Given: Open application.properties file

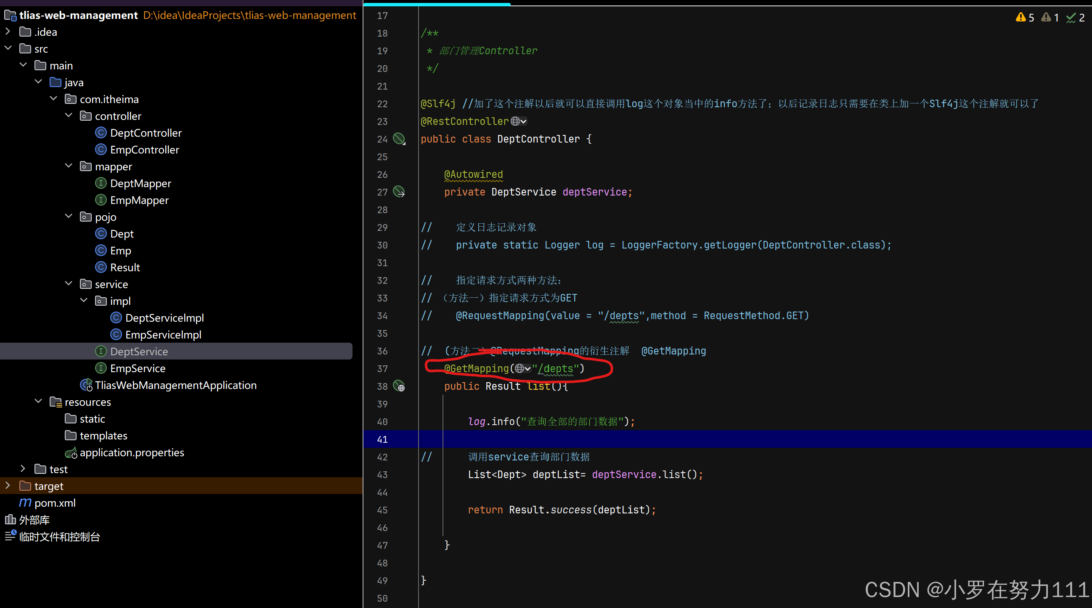Looking at the screenshot, I should click(x=132, y=452).
